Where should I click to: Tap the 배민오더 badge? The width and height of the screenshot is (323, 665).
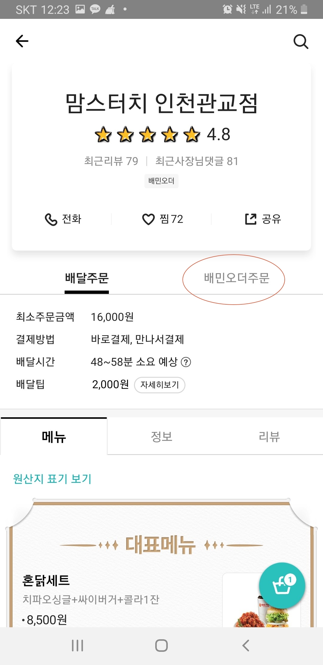coord(161,181)
